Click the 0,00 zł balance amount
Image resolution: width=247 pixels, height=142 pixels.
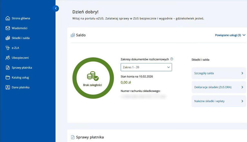click(126, 82)
